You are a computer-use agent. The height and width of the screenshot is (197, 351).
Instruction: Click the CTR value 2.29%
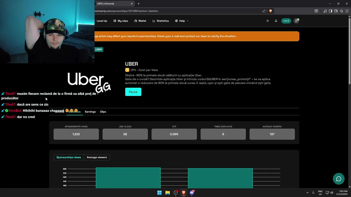[174, 134]
